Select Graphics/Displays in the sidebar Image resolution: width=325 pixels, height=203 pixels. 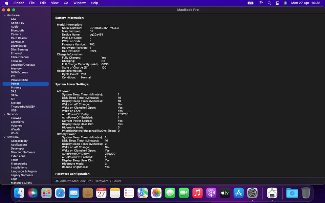click(x=23, y=65)
